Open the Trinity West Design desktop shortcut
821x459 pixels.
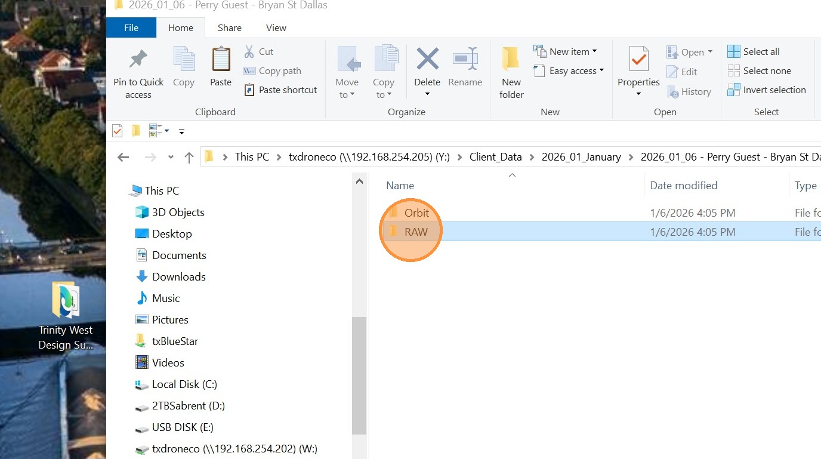66,316
